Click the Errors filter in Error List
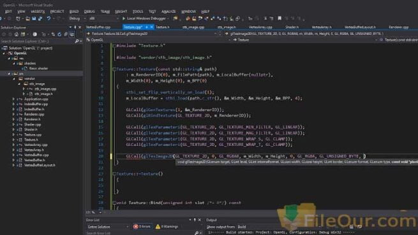 142,227
